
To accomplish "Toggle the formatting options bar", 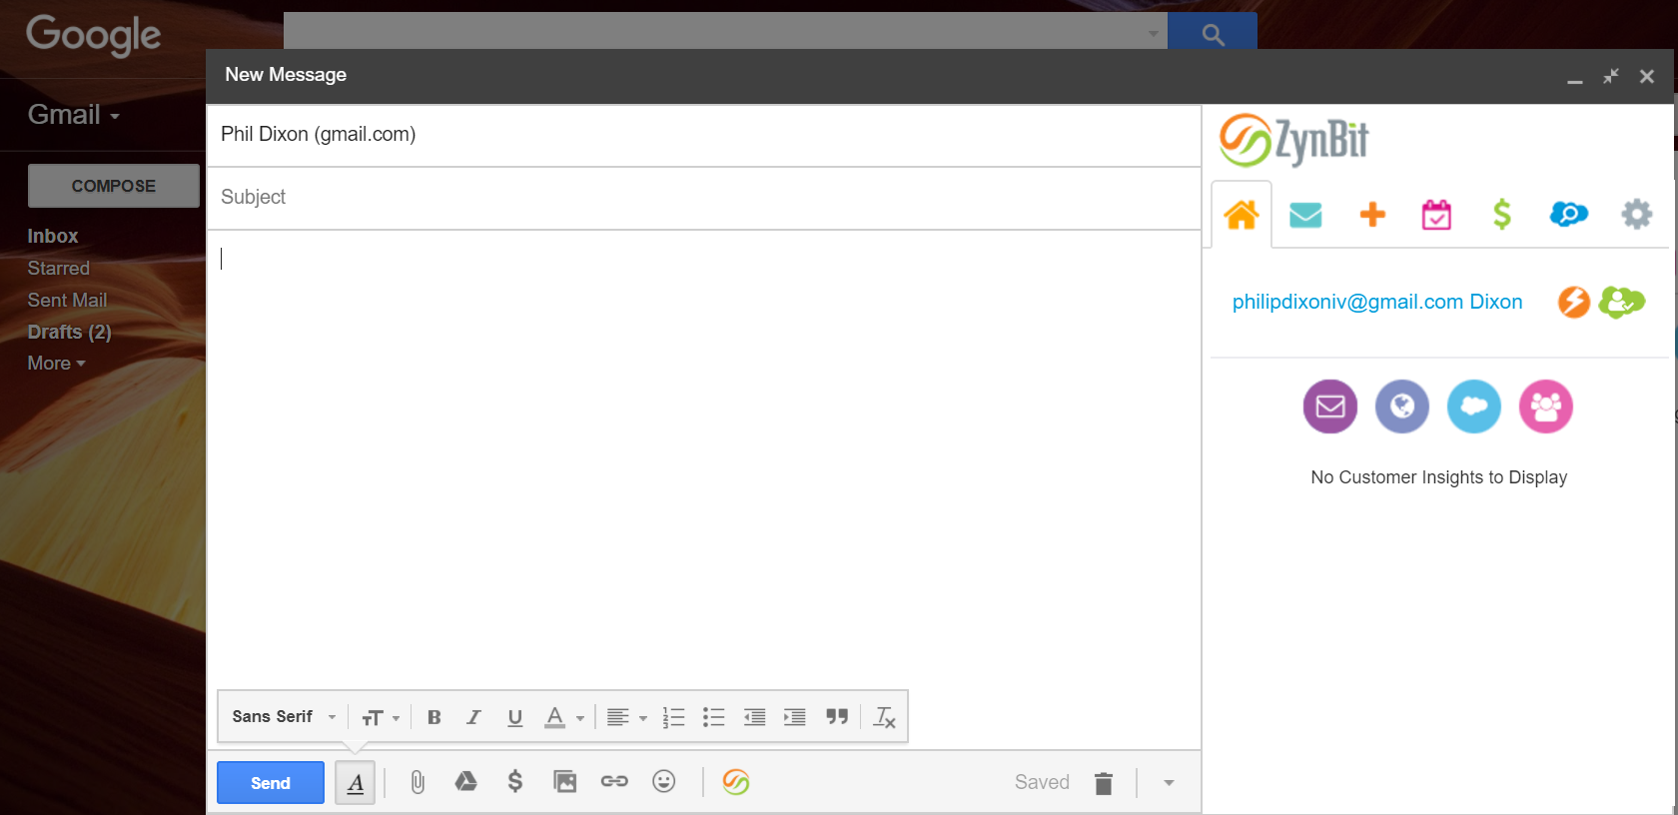I will [356, 783].
